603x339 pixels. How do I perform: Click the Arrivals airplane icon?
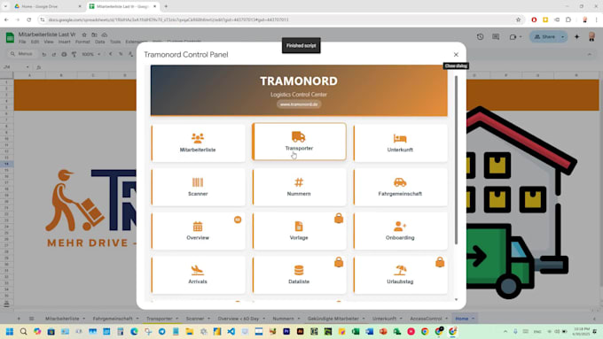pyautogui.click(x=198, y=270)
